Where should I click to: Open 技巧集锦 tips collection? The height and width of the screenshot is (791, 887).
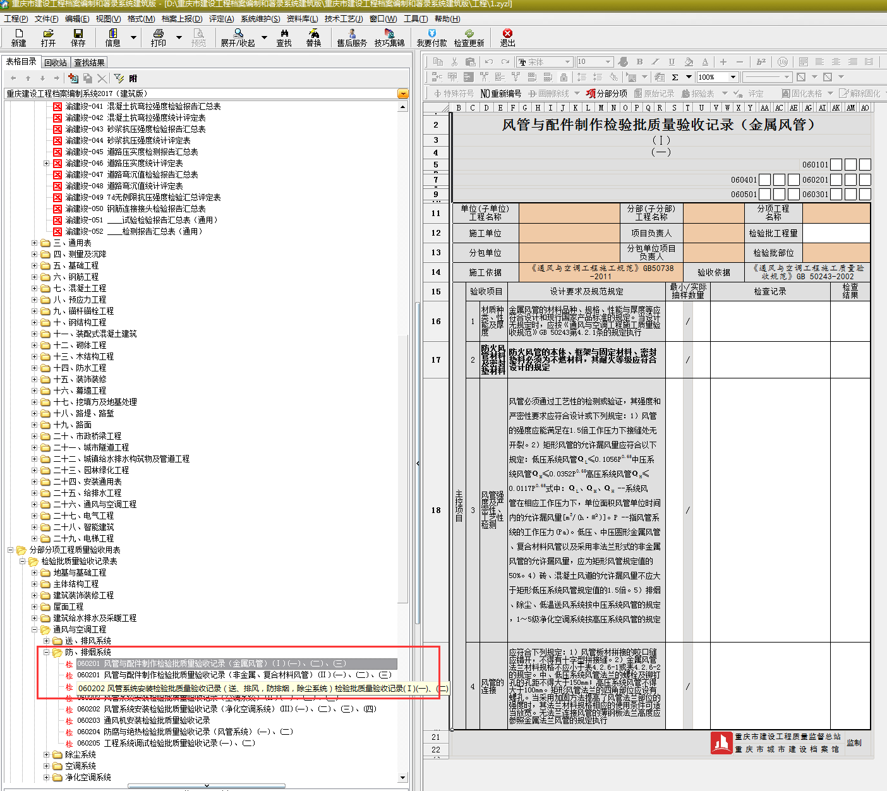(x=389, y=37)
